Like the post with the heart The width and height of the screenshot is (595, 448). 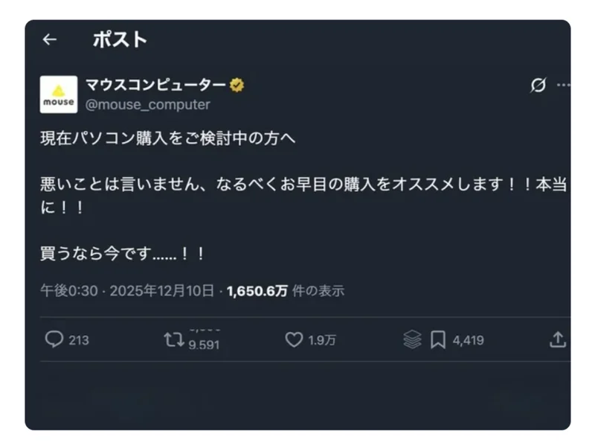click(x=294, y=339)
